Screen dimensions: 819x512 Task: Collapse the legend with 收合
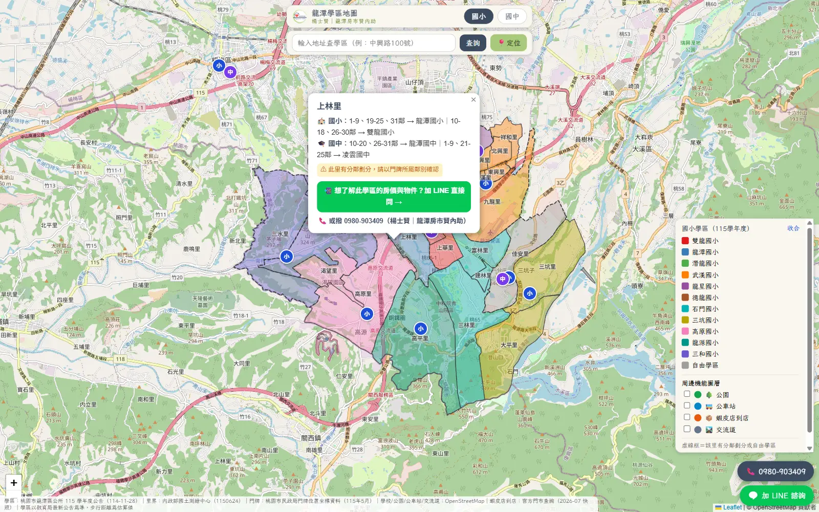793,228
